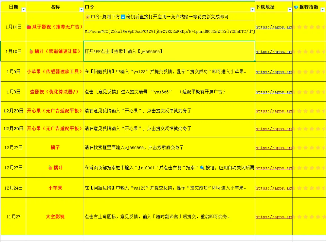Select the yys666 instruction cell
This screenshot has width=326, height=242.
click(169, 92)
